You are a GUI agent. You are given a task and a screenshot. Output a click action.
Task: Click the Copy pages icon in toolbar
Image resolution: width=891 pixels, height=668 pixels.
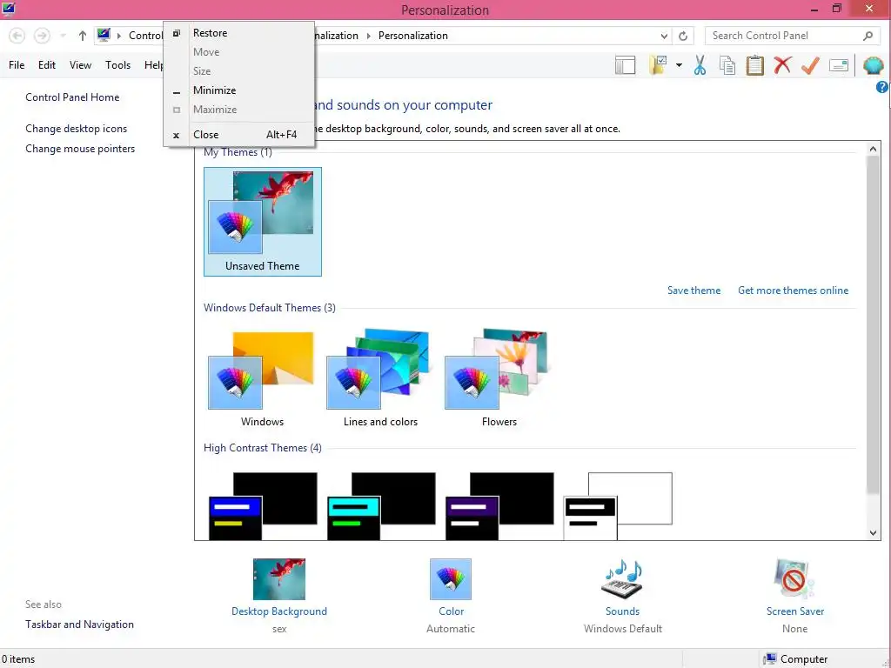[x=727, y=65]
